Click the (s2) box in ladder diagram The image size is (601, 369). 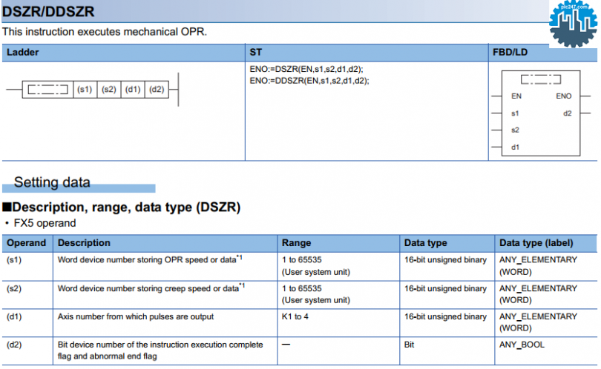pyautogui.click(x=109, y=90)
